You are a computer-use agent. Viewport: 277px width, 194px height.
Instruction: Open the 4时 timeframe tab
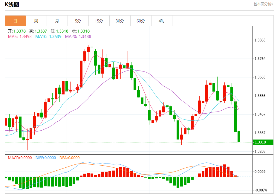(x=162, y=21)
